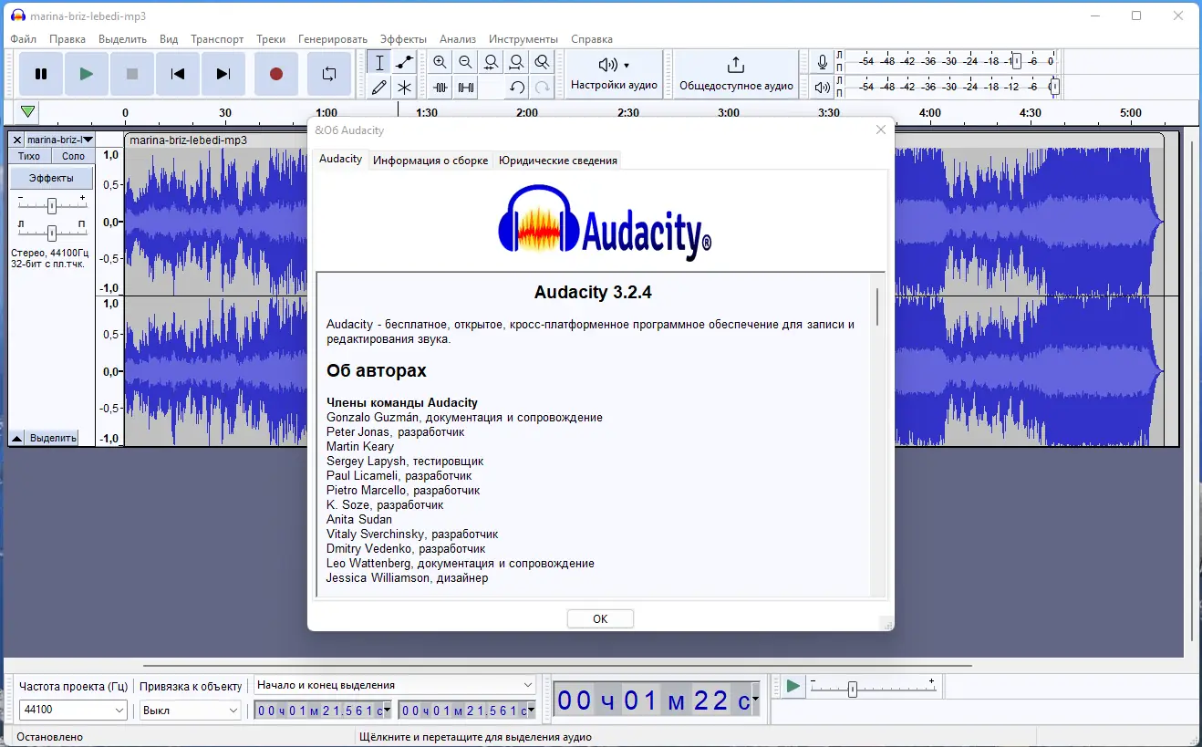Select the asterisk Multi-tool
The height and width of the screenshot is (747, 1202).
(x=404, y=87)
